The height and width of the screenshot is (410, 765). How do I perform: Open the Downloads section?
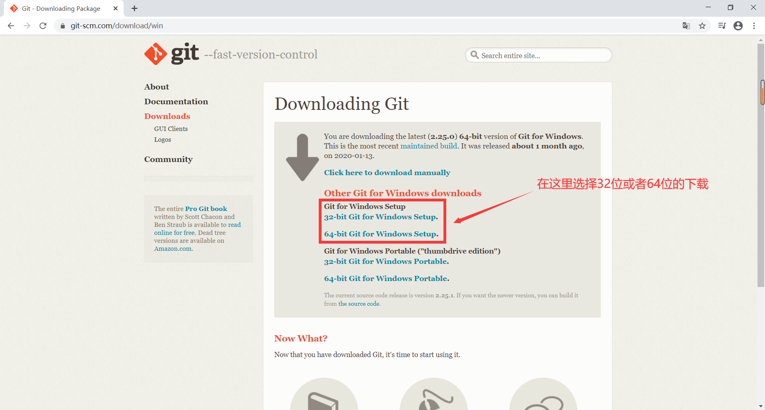click(x=167, y=116)
